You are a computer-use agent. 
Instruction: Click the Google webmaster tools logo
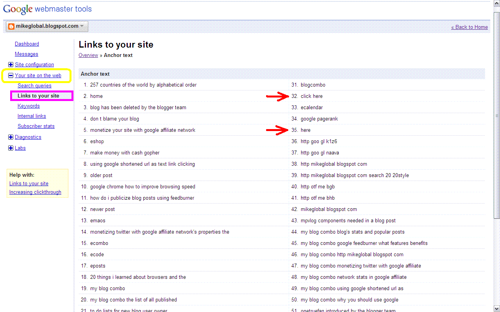pos(47,9)
